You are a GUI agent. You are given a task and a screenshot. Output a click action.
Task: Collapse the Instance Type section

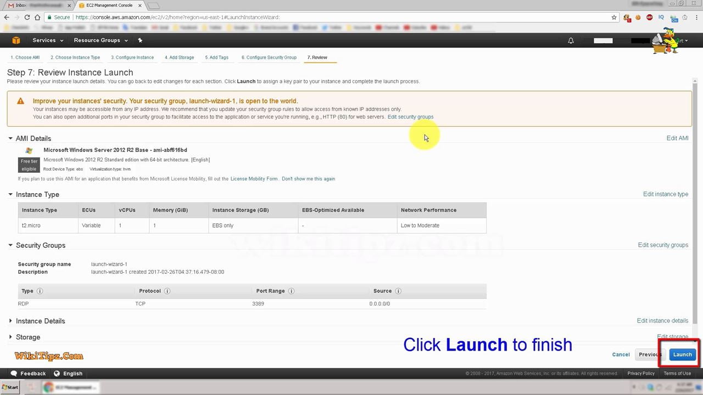[x=10, y=194]
